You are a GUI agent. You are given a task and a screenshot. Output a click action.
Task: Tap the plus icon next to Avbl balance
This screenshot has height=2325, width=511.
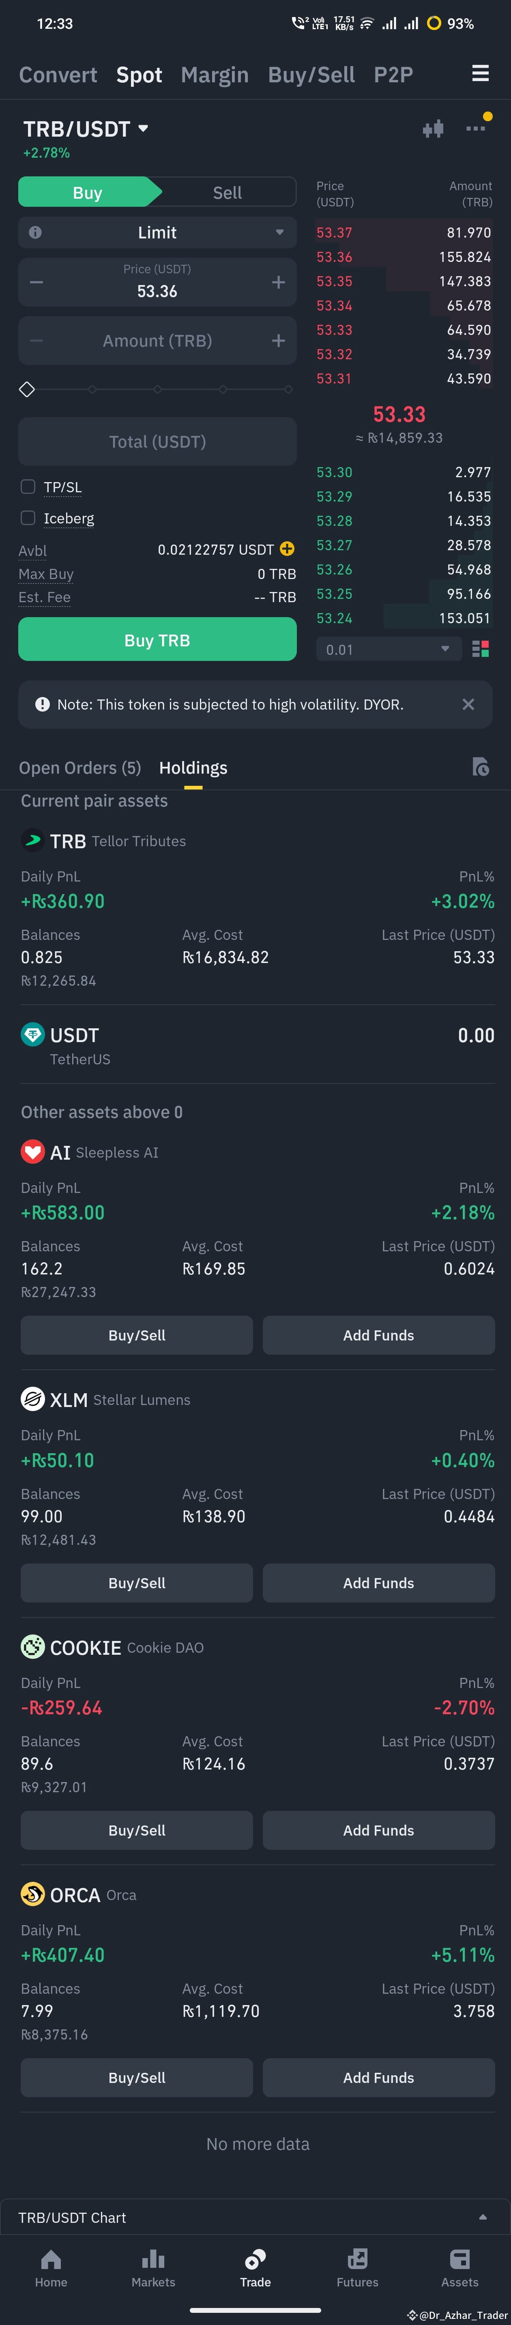[x=286, y=549]
